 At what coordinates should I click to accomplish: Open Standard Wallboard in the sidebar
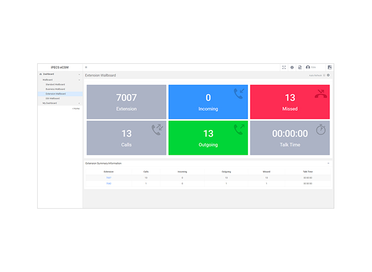(55, 85)
